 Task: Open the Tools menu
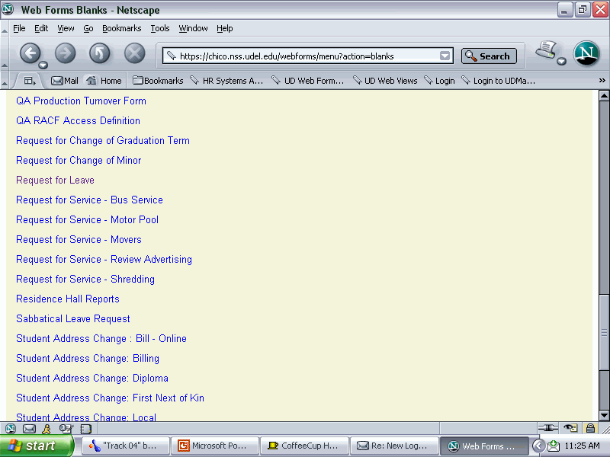[x=160, y=28]
